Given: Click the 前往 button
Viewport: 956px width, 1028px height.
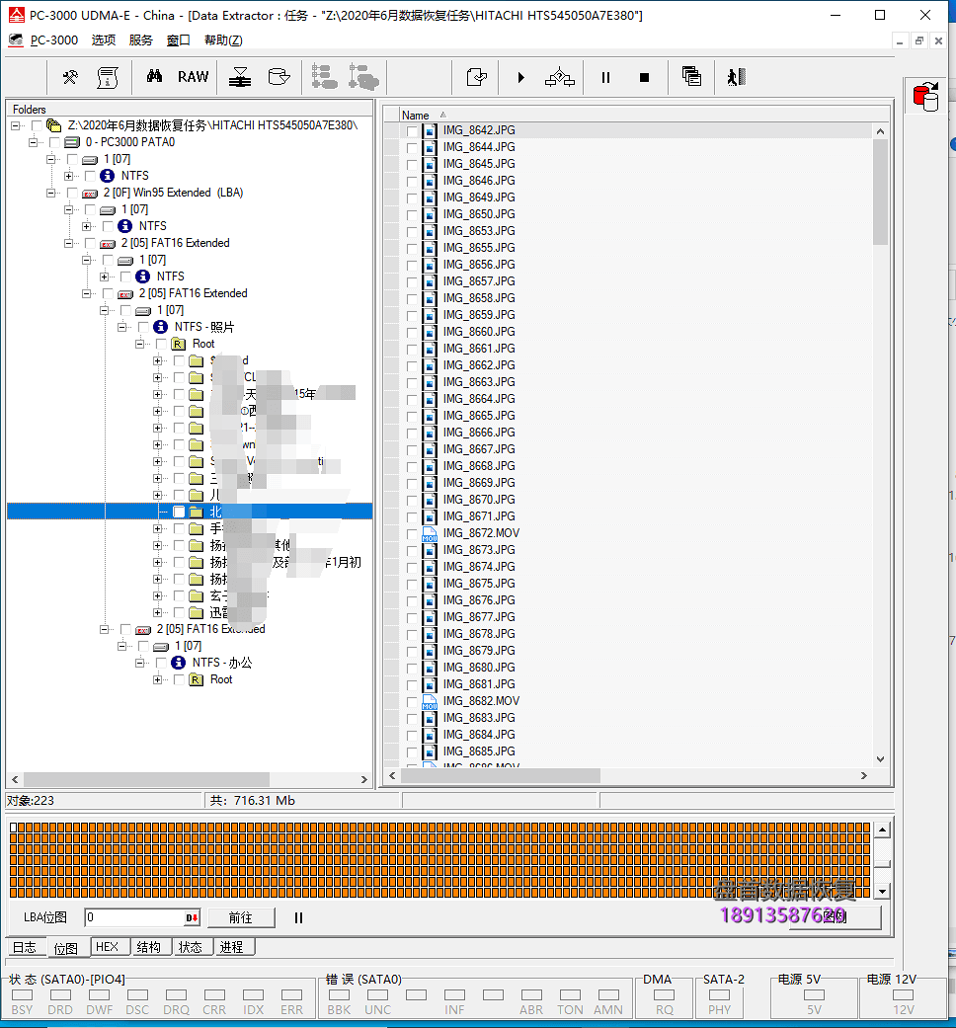Looking at the screenshot, I should [x=241, y=917].
